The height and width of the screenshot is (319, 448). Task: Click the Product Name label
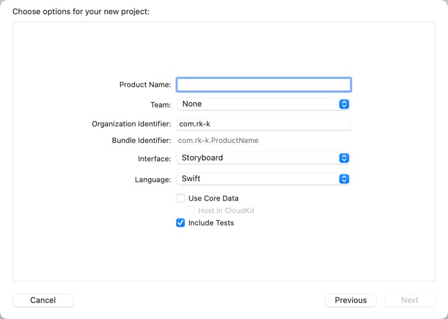[x=145, y=85]
